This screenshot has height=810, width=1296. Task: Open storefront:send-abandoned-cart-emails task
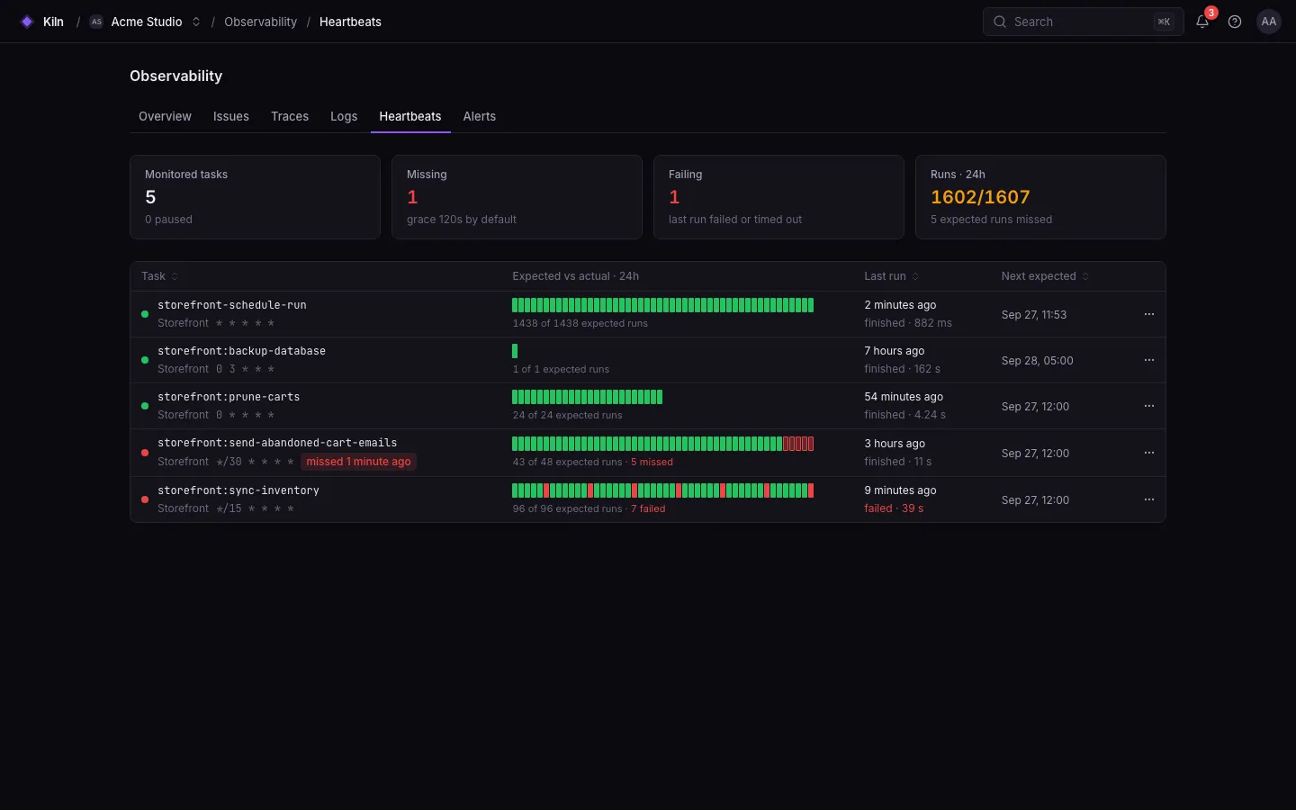tap(277, 443)
